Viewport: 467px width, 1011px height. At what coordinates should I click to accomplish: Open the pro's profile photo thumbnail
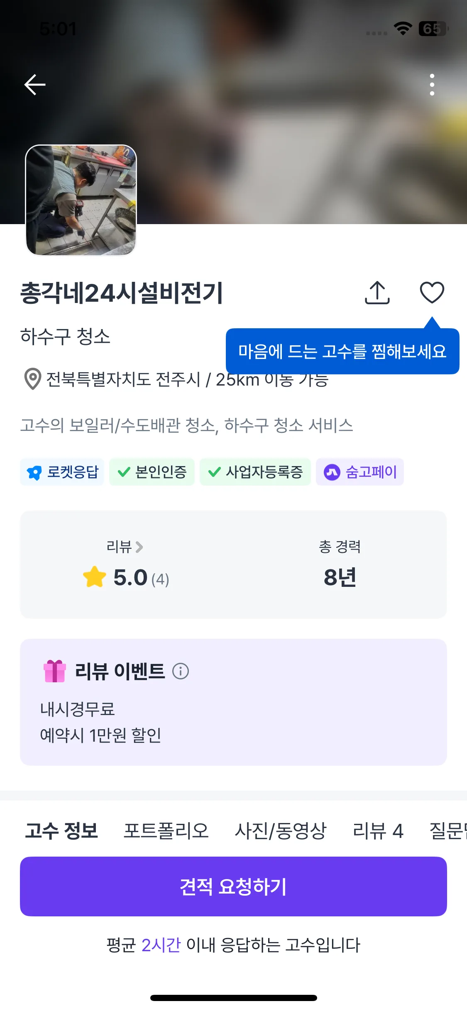81,200
